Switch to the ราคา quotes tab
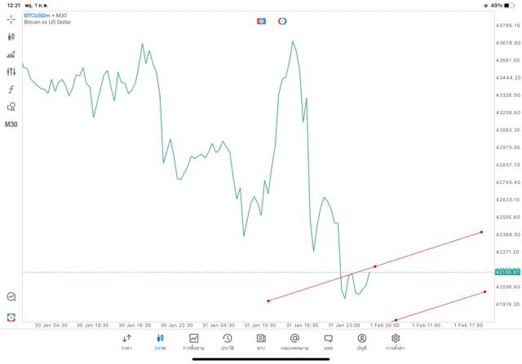 tap(126, 341)
